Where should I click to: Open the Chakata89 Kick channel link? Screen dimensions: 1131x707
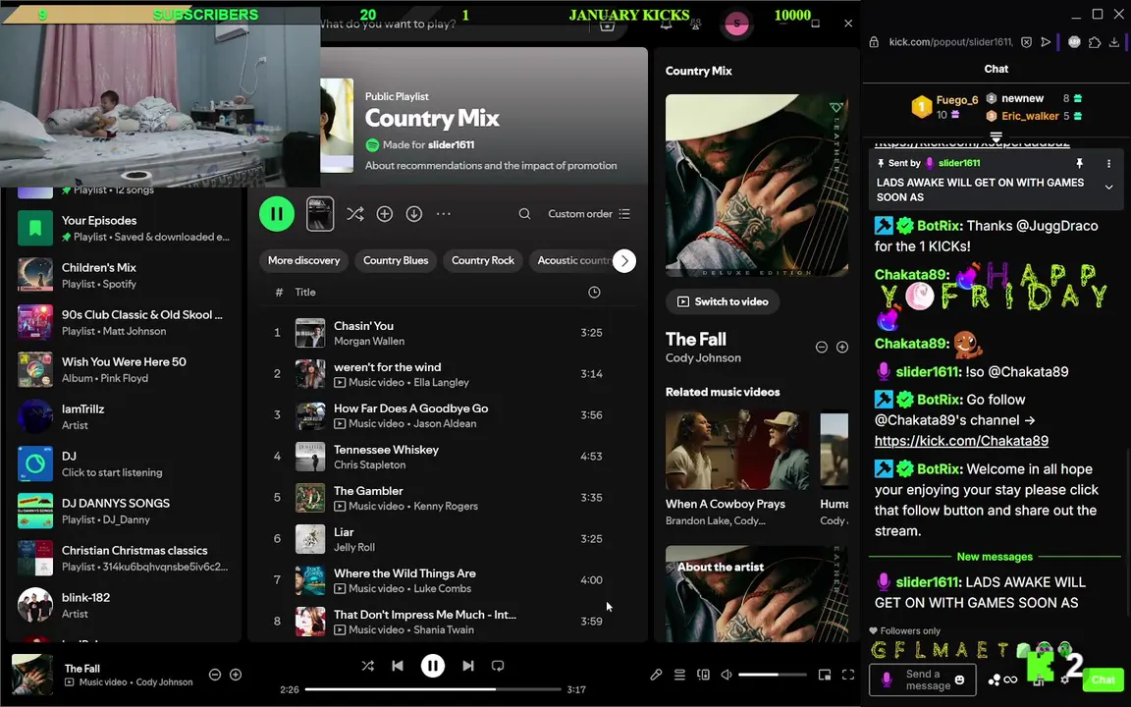point(961,441)
